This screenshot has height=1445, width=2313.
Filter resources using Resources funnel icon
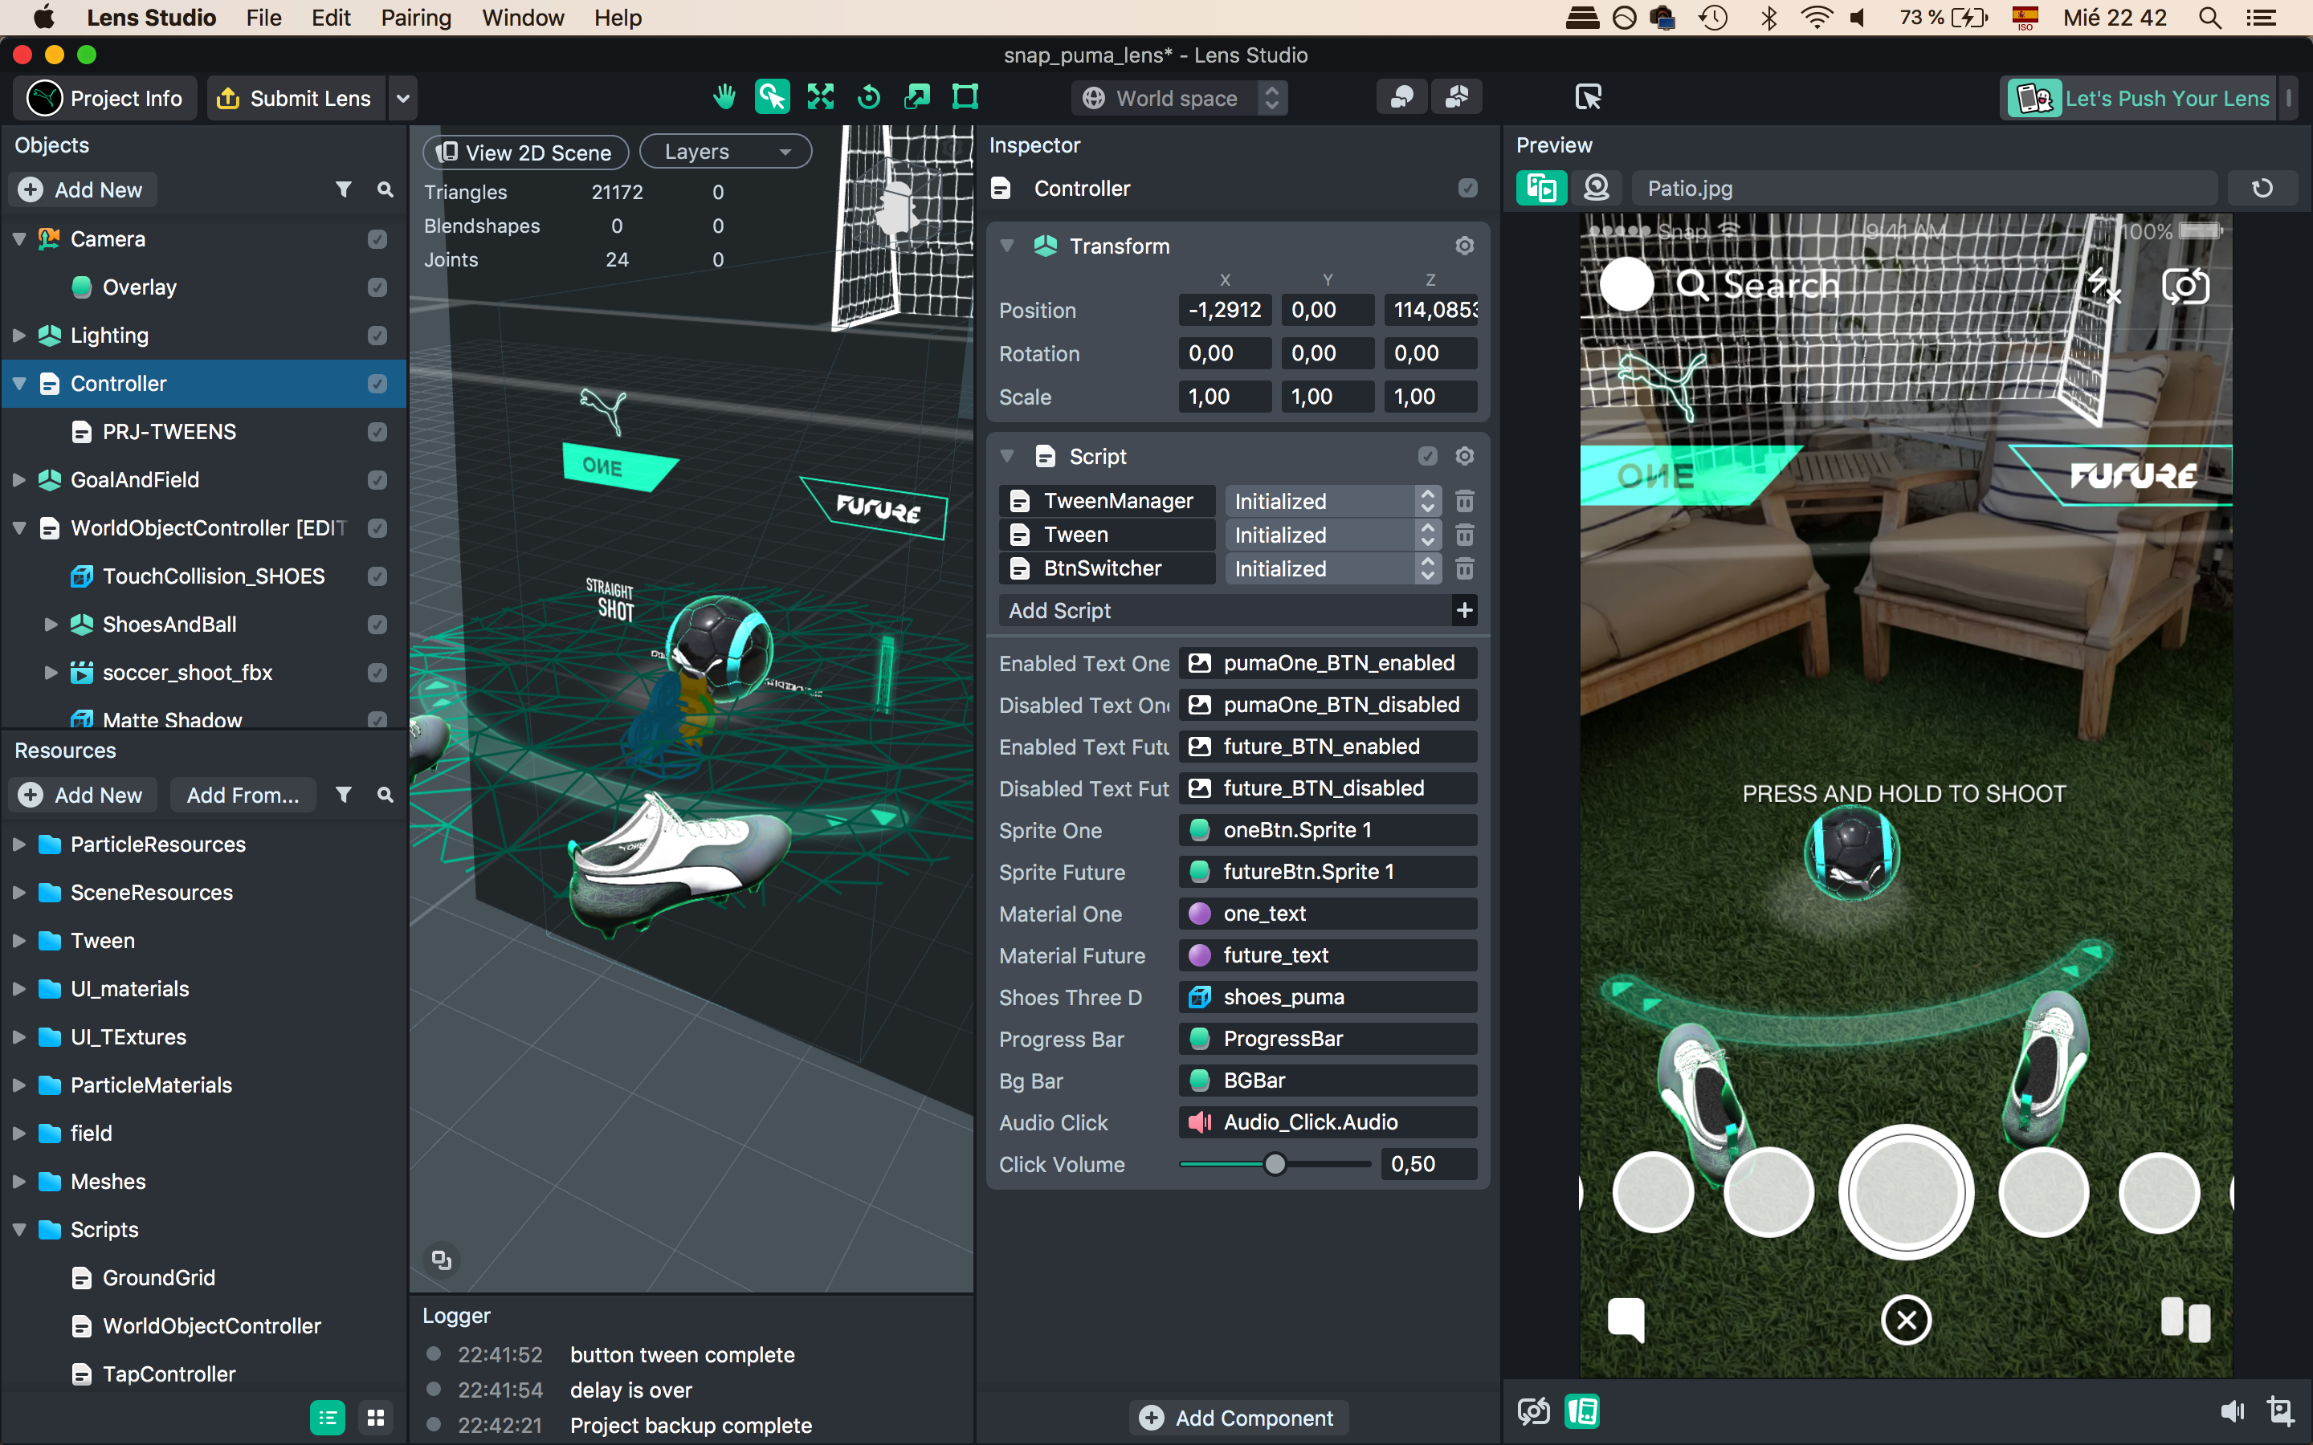coord(343,795)
